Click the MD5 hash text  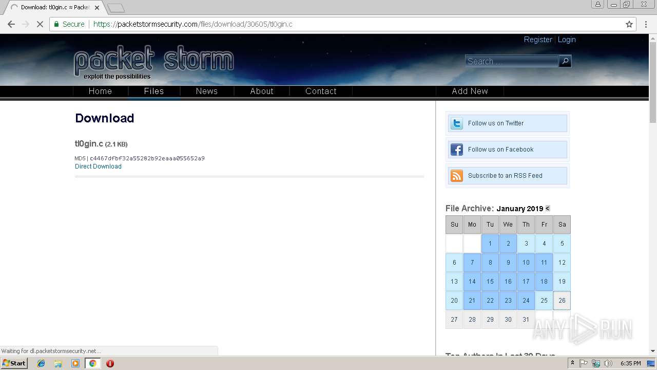[x=147, y=158]
